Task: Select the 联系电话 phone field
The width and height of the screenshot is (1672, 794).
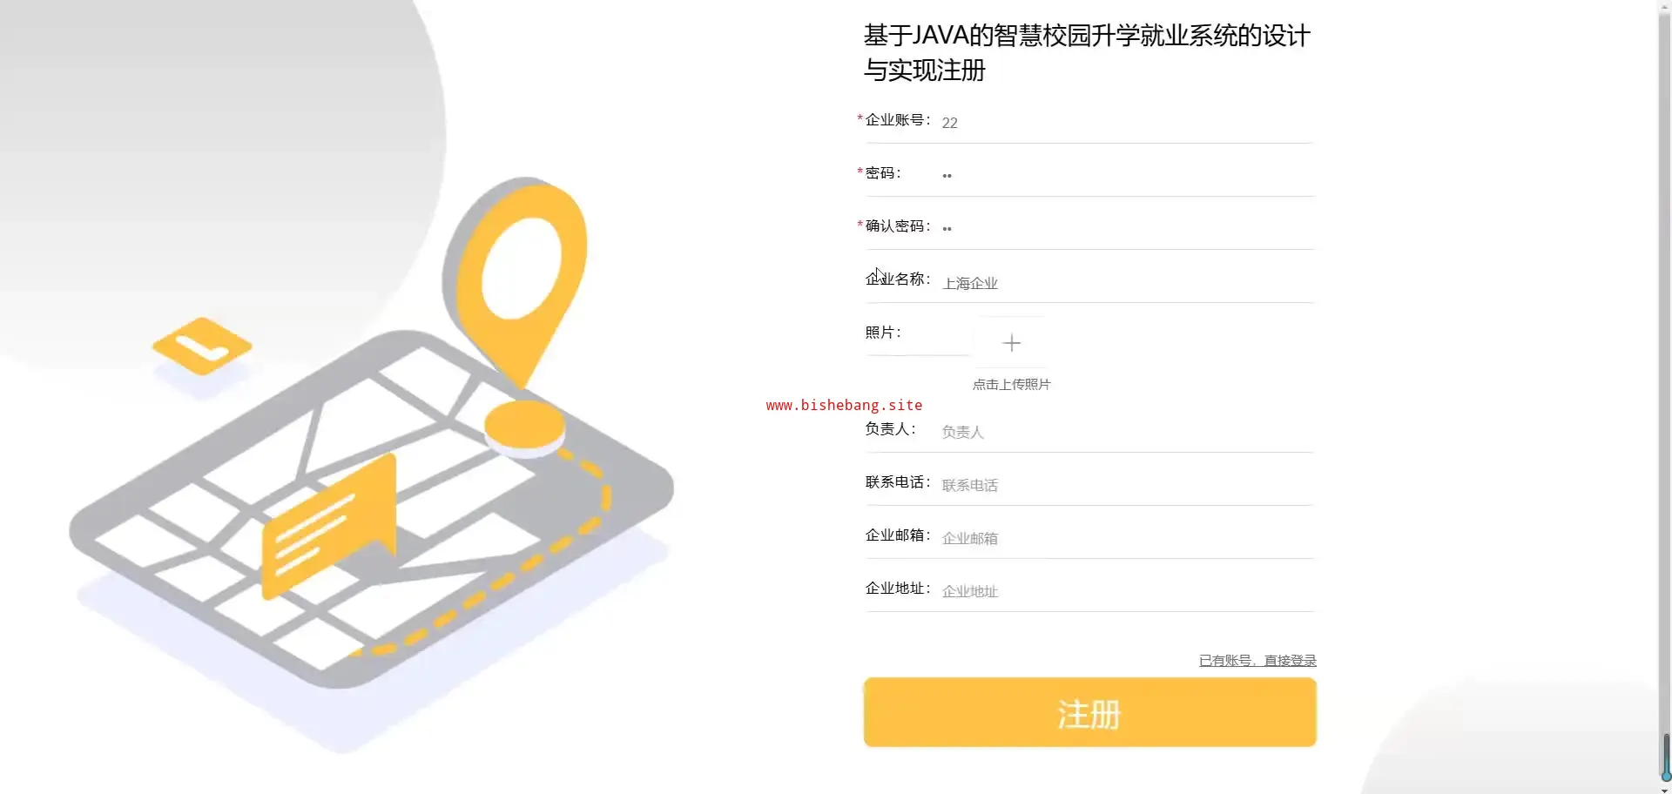Action: pos(1127,485)
